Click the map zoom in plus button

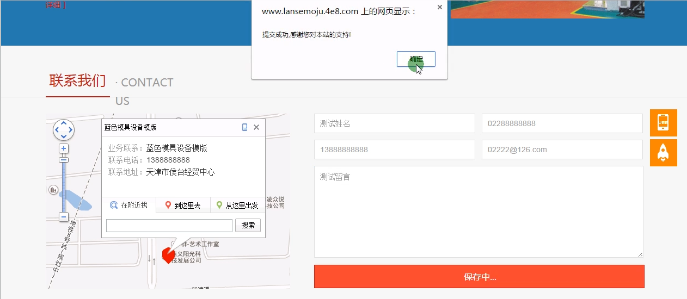pyautogui.click(x=64, y=148)
